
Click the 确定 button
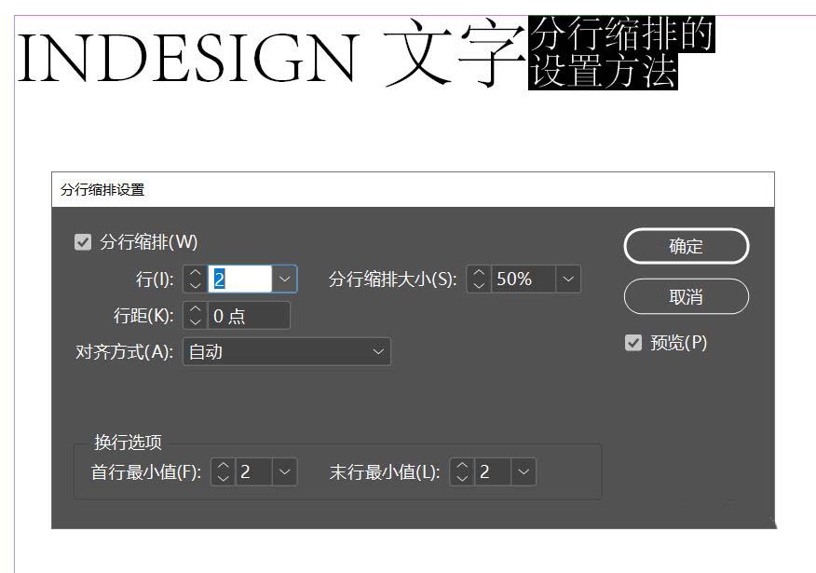tap(686, 246)
